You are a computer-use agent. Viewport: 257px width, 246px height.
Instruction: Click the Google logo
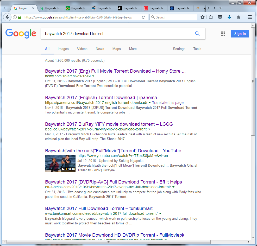[21, 33]
